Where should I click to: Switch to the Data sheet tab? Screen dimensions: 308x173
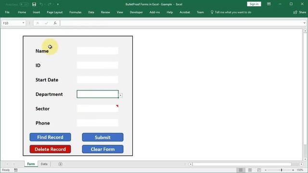click(x=44, y=164)
